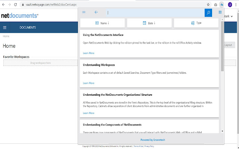Open Chrome's three-dot menu
Screen dimensions: 239x149
[236, 5]
